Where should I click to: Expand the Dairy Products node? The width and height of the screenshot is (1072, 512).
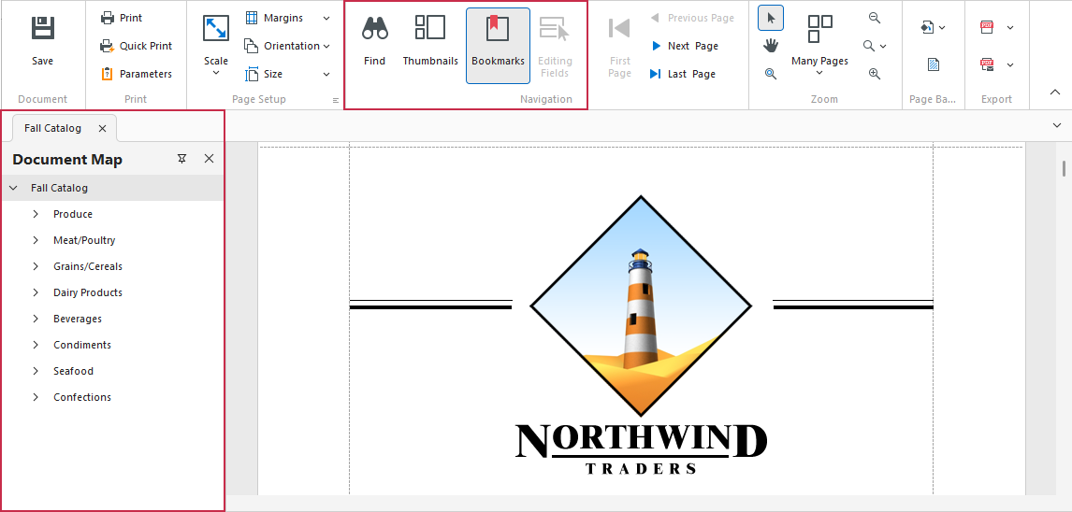pyautogui.click(x=36, y=292)
